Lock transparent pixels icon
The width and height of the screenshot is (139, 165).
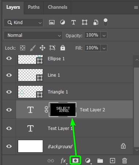23,48
